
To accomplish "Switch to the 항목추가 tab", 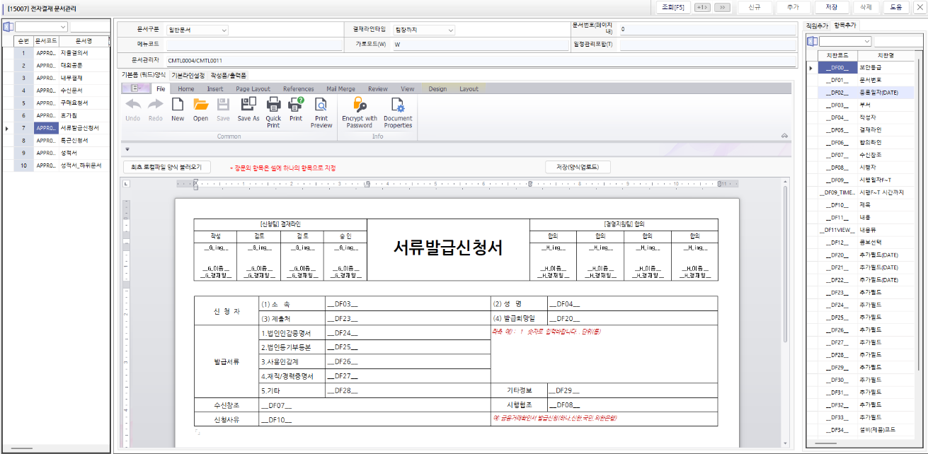I will [845, 25].
